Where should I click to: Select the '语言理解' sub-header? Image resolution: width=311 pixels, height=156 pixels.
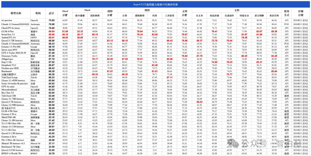click(x=259, y=16)
